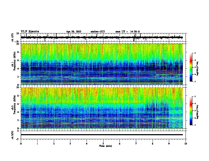The height and width of the screenshot is (161, 209).
Task: Click the 'VLF Spectra' title text
Action: click(30, 32)
